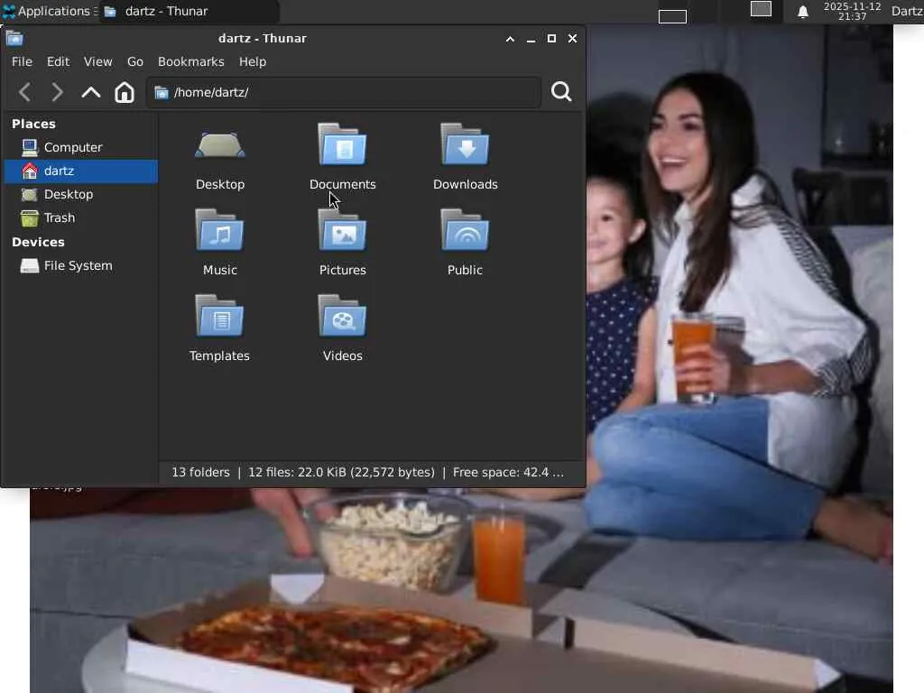
Task: Select File System under Devices
Action: pyautogui.click(x=78, y=265)
